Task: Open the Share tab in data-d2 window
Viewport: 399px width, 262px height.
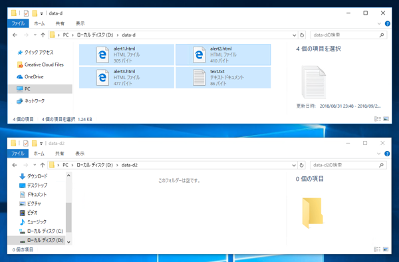Action: 60,154
